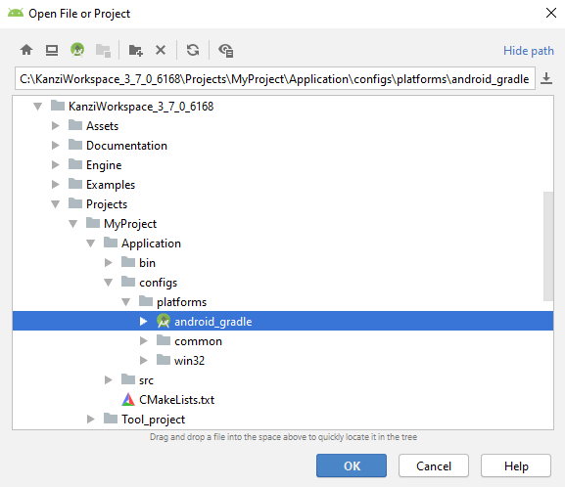Select the Examples folder label
This screenshot has height=487, width=565.
[x=111, y=185]
